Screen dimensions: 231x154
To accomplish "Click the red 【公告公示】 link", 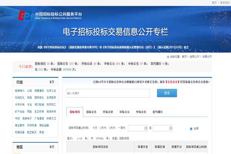I will pyautogui.click(x=172, y=82).
